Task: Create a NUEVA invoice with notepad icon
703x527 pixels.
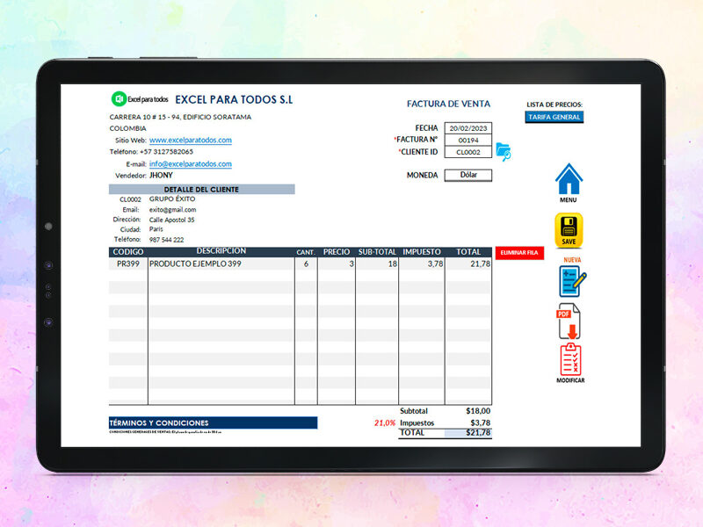Action: 572,281
